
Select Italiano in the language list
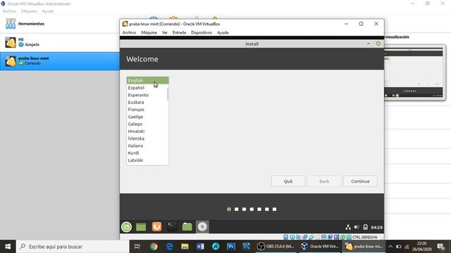(x=147, y=145)
